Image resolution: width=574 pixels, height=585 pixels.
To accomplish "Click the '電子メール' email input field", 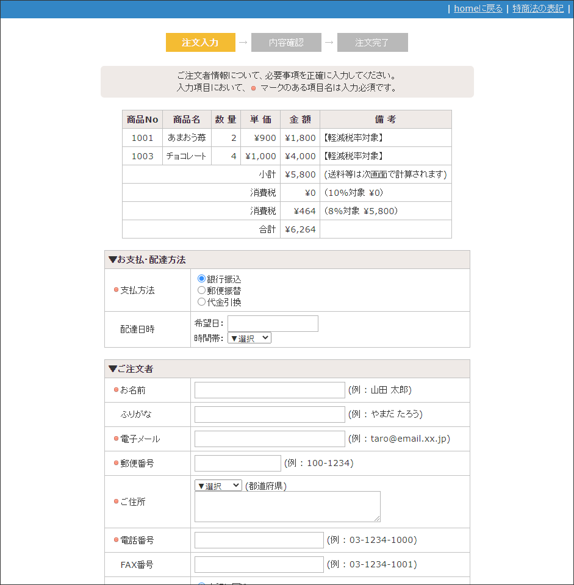I will tap(270, 439).
